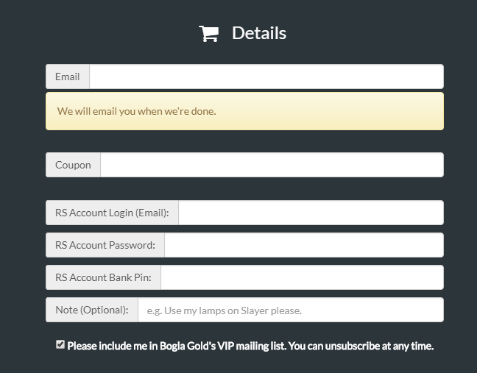Select the RS Account Password field

click(304, 245)
